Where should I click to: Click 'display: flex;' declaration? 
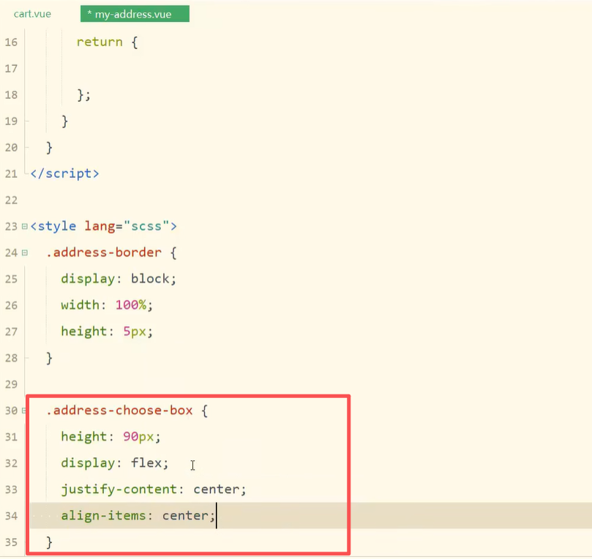point(115,463)
